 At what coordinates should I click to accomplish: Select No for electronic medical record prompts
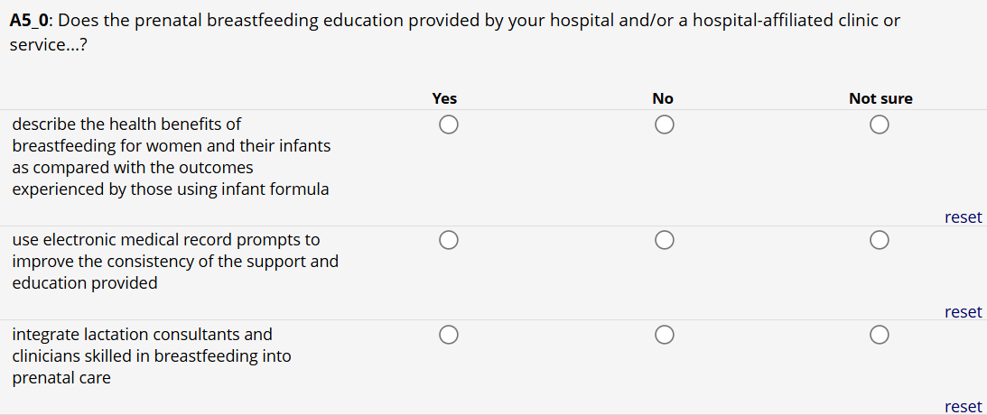coord(664,240)
